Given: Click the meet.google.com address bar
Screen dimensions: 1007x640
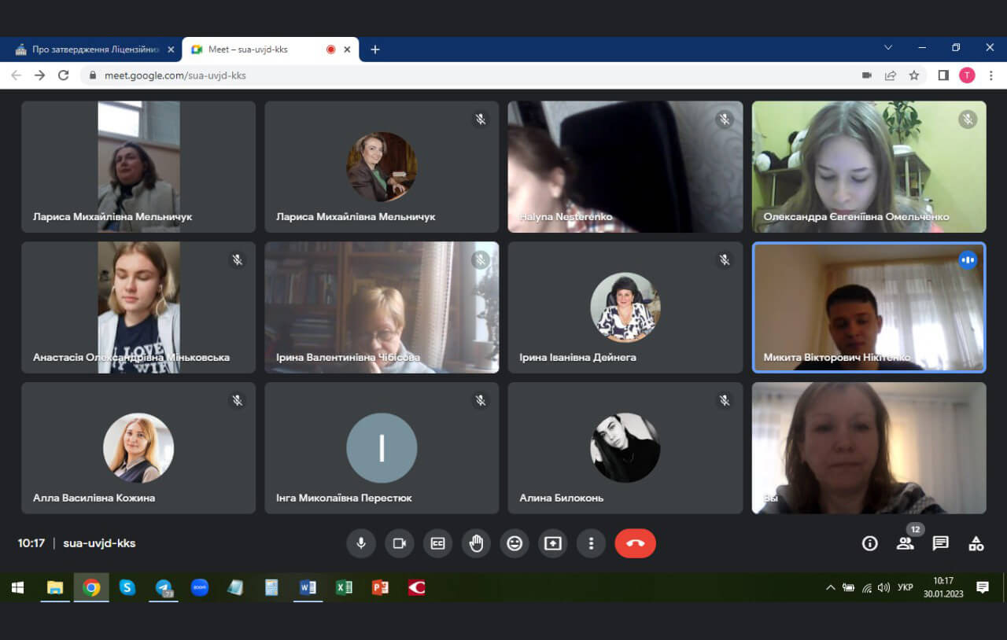Looking at the screenshot, I should click(472, 75).
